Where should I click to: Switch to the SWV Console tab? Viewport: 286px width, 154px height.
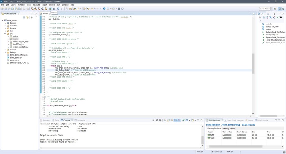[261, 120]
